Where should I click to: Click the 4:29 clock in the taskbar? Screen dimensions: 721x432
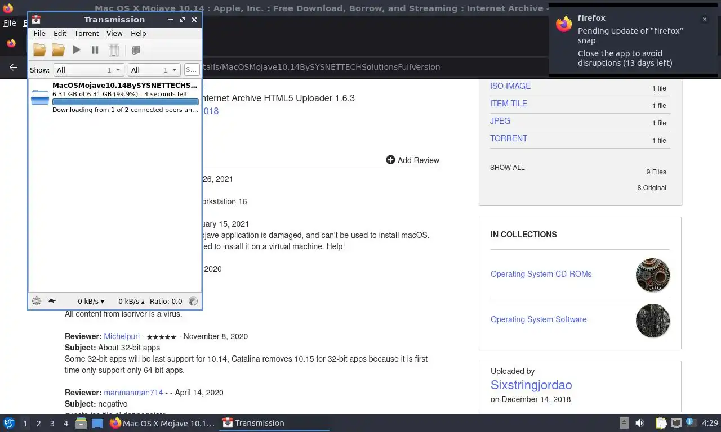[x=710, y=423]
